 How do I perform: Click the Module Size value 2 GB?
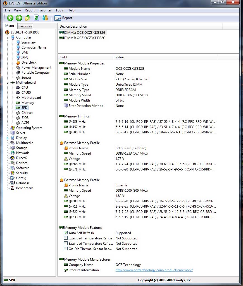click(132, 79)
